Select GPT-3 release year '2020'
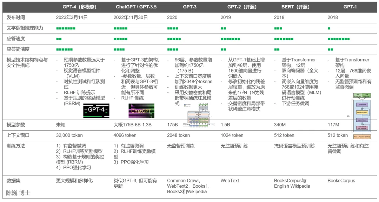Image resolution: width=379 pixels, height=202 pixels. [x=172, y=18]
